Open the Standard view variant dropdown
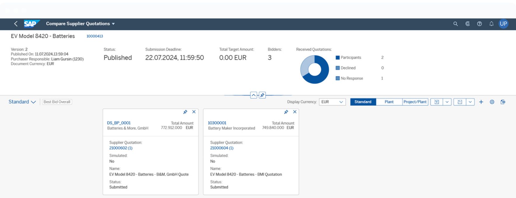 22,102
